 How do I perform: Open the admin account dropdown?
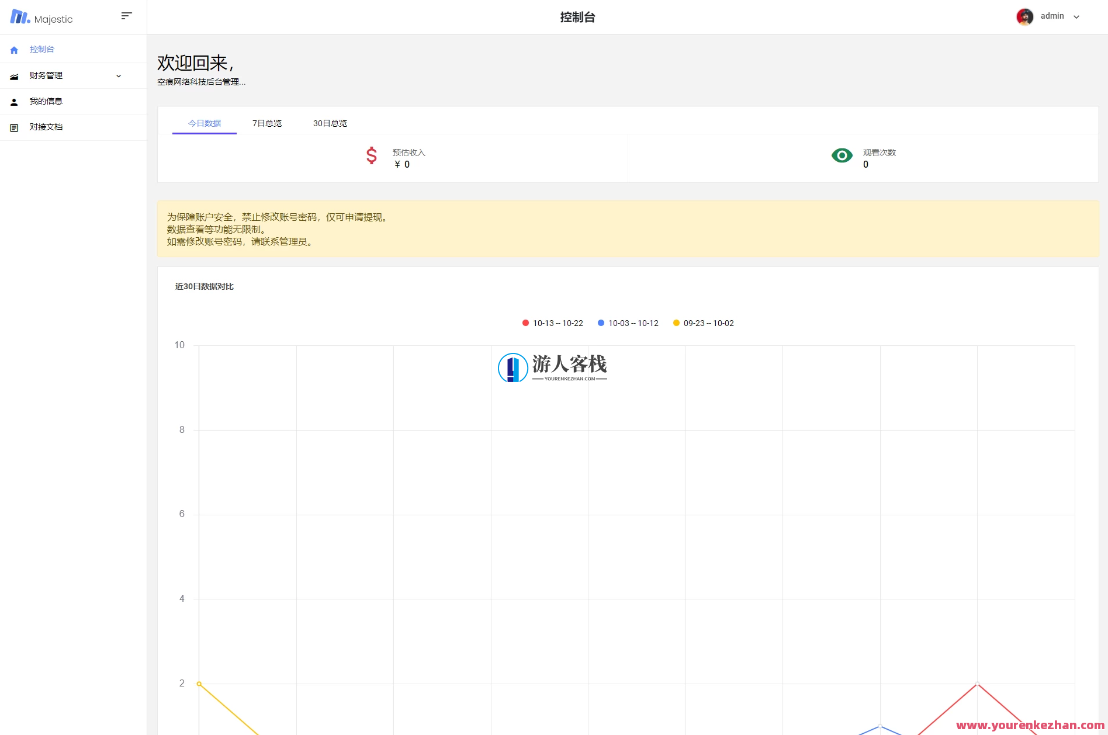(1052, 16)
